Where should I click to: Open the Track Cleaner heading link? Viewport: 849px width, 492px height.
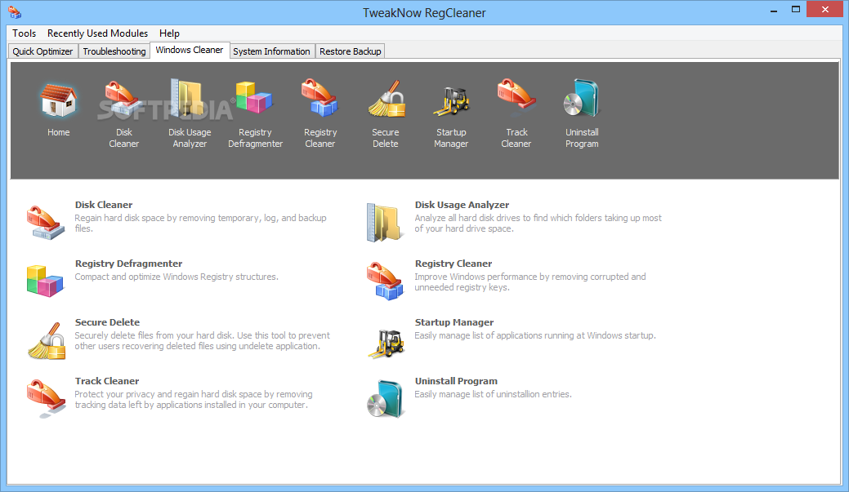pos(107,381)
